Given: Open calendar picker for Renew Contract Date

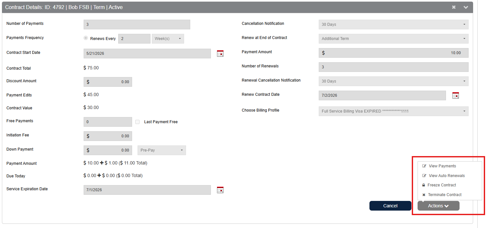Looking at the screenshot, I should (455, 95).
